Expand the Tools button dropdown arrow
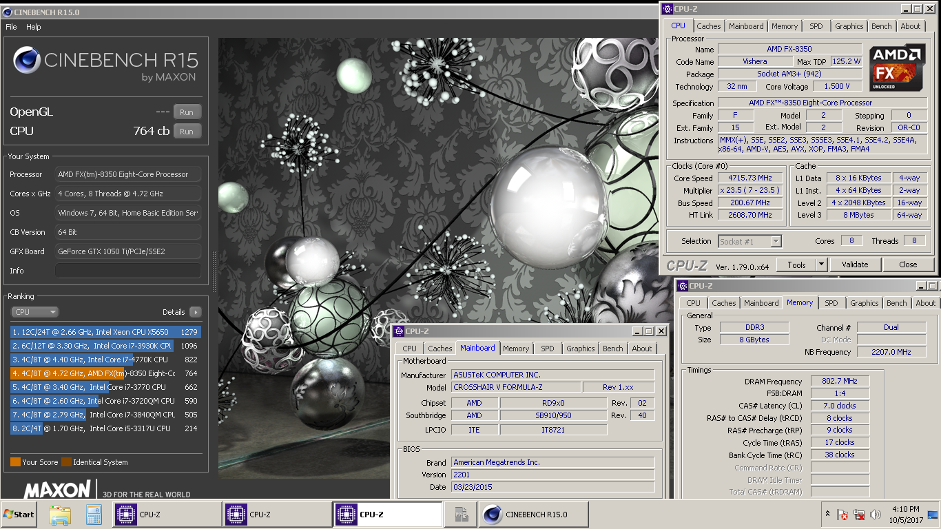This screenshot has width=941, height=529. (x=821, y=264)
